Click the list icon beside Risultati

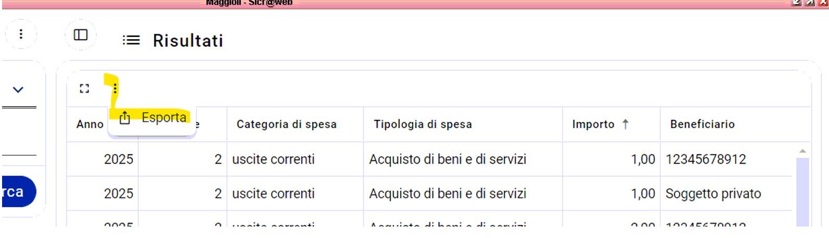click(x=131, y=40)
